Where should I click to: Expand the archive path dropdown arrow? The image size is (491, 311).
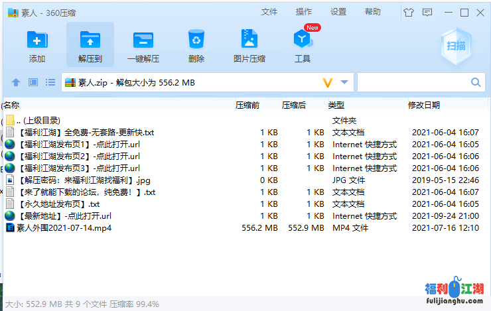(344, 82)
